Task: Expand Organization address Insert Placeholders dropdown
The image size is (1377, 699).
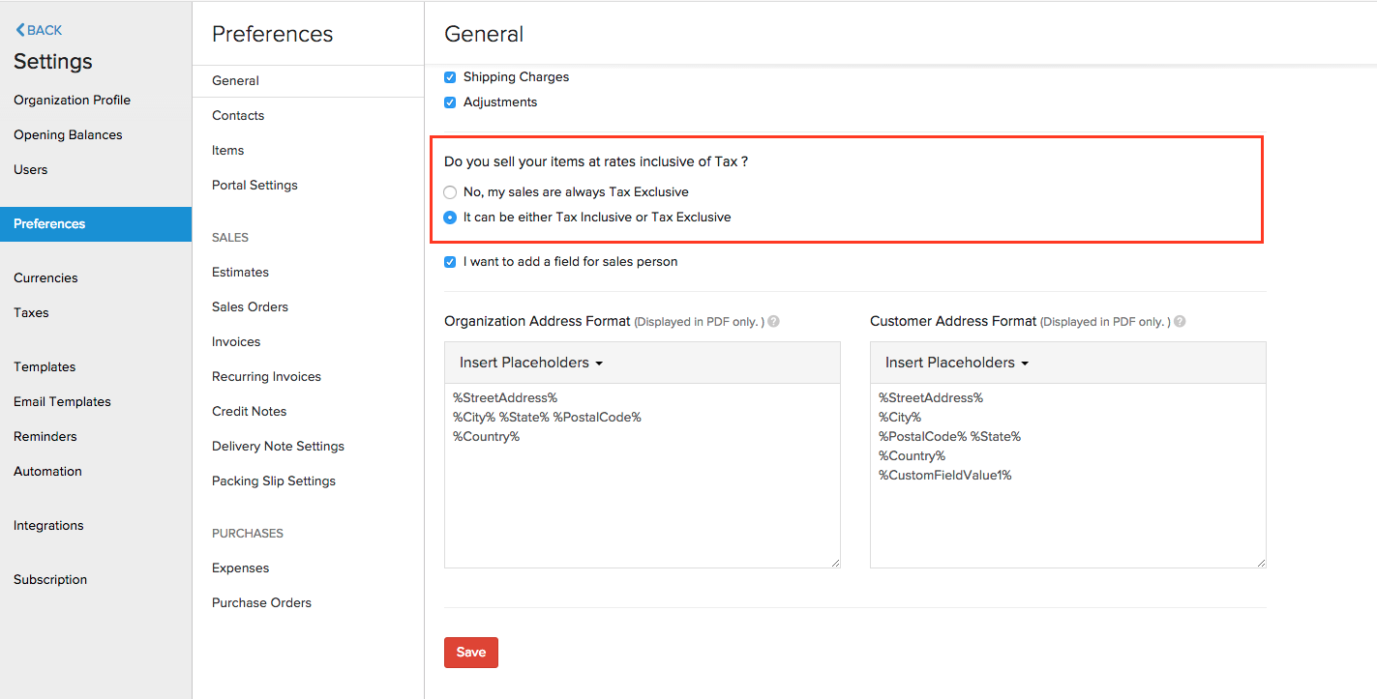Action: coord(531,363)
